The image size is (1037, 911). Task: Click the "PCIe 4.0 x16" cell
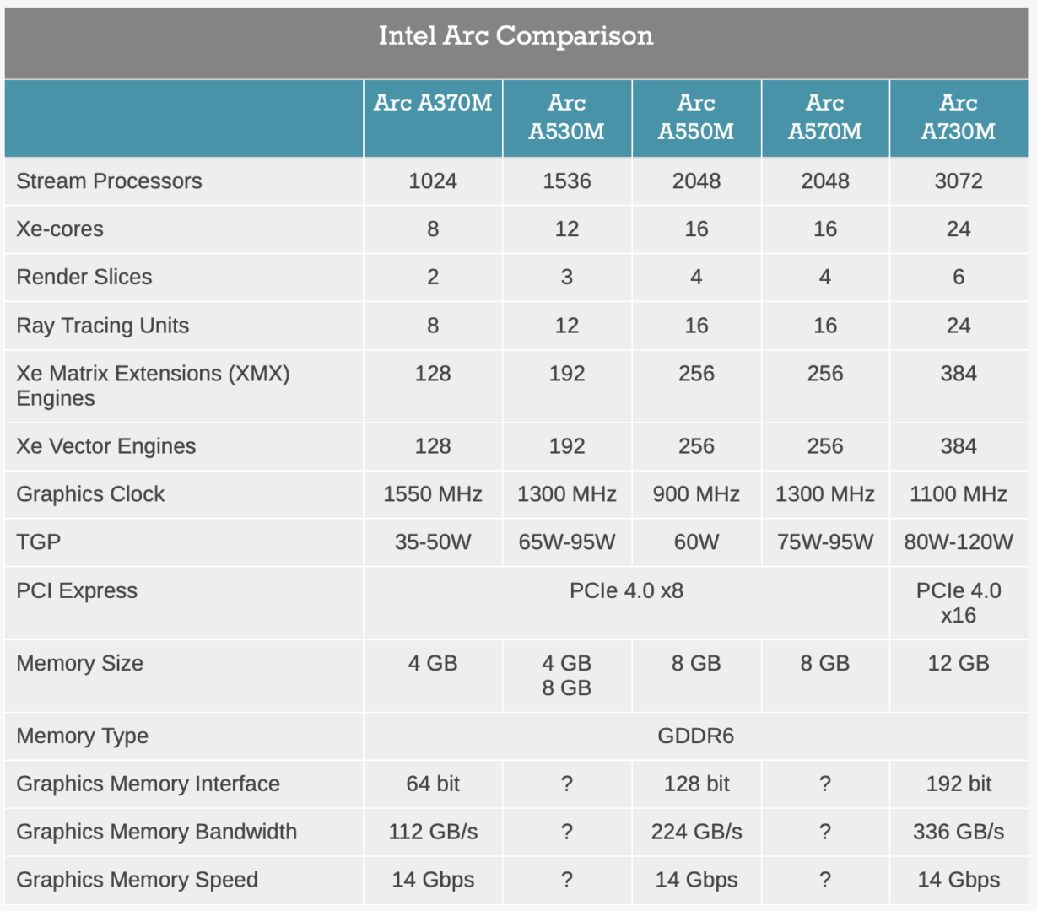click(959, 603)
